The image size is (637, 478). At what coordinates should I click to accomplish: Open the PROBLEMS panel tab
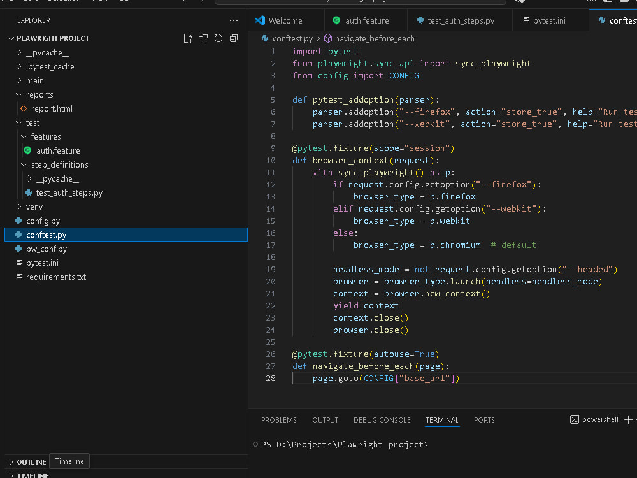tap(279, 420)
